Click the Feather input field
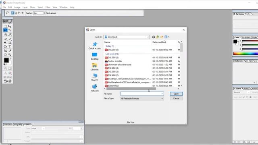This screenshot has width=258, height=145. pos(38,13)
